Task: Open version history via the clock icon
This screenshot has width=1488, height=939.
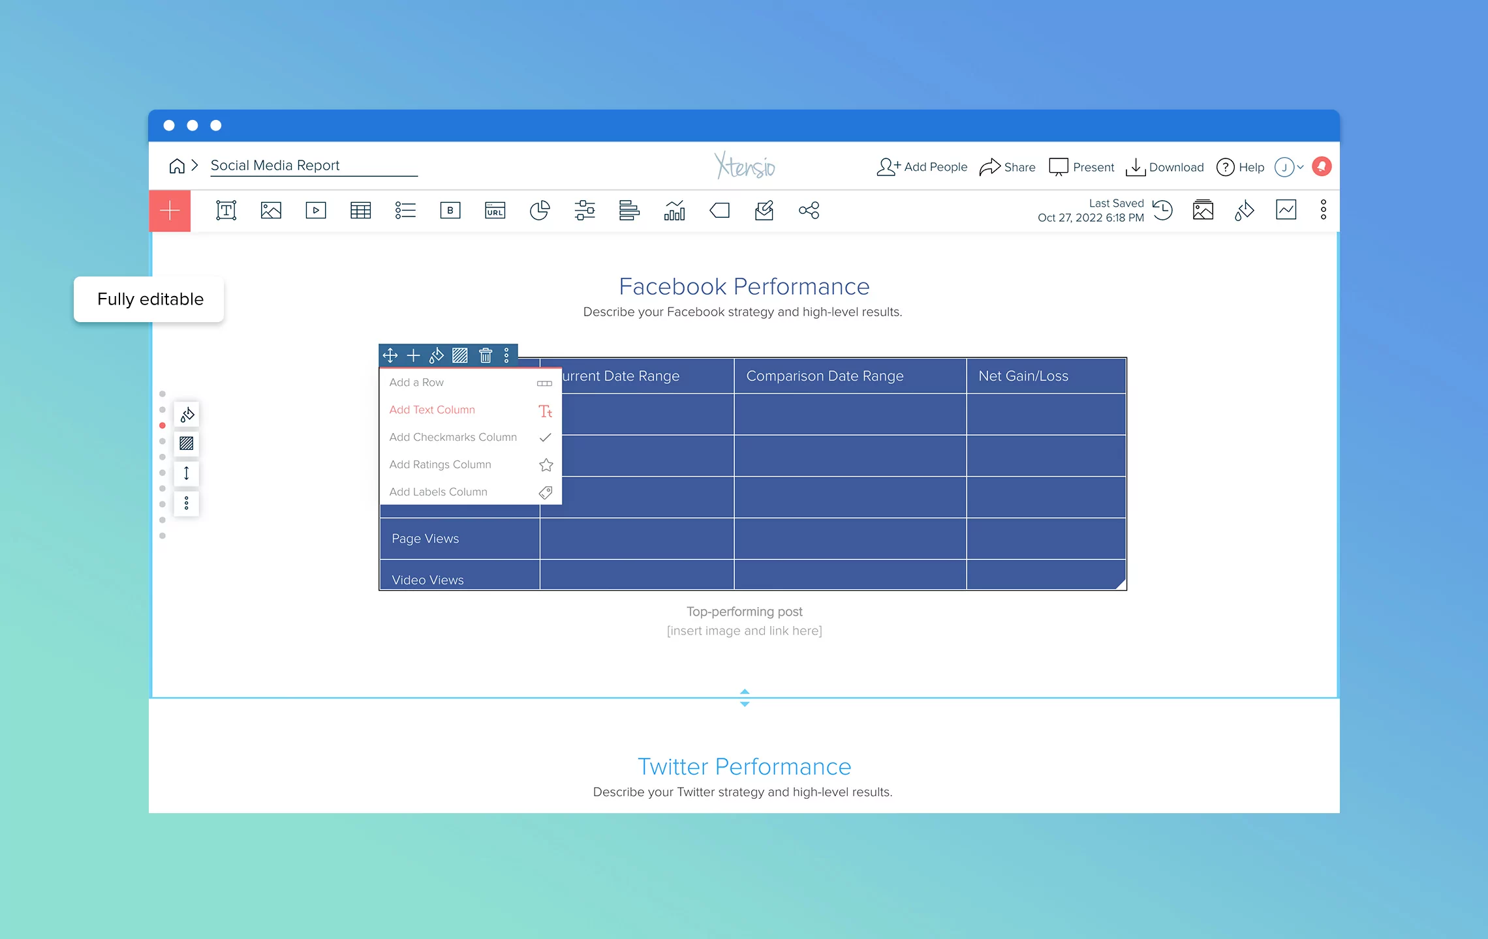Action: pyautogui.click(x=1162, y=210)
